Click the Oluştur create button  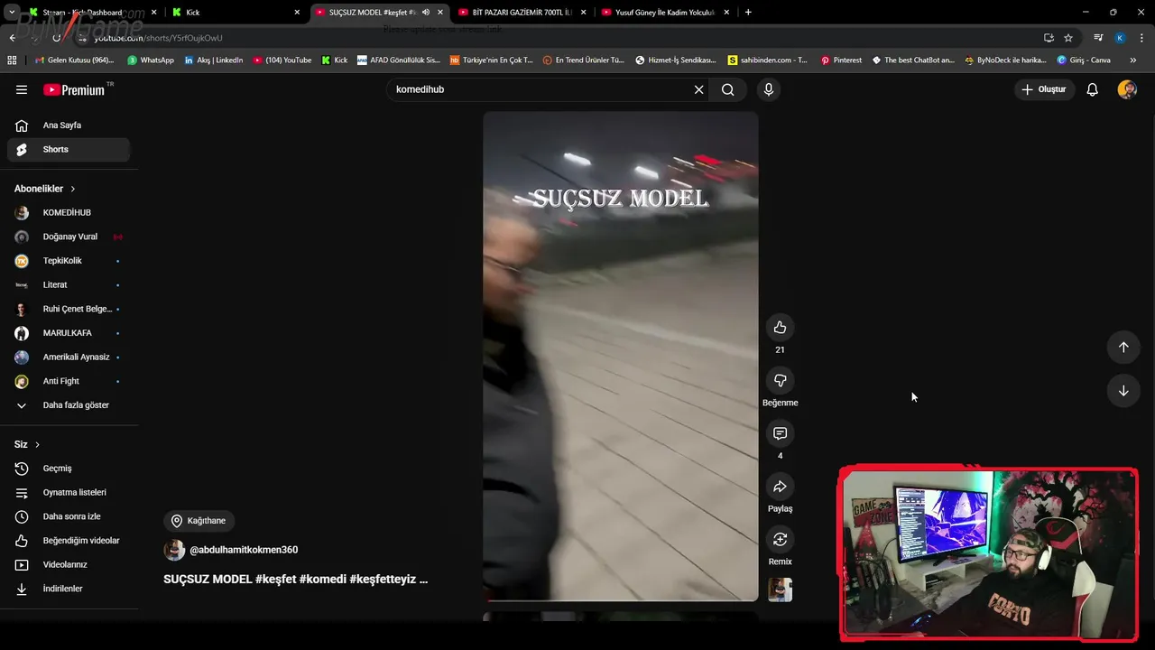1043,89
